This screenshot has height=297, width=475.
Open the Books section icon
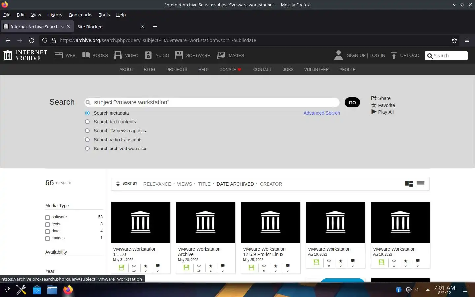[x=86, y=55]
